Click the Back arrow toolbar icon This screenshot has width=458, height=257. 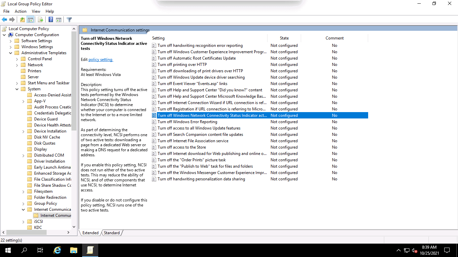coord(4,20)
